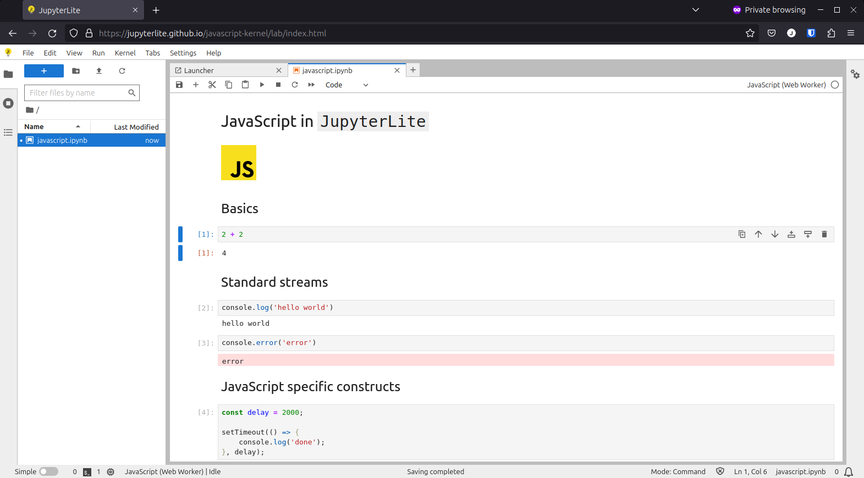Copy the selected cells in the toolbar
The height and width of the screenshot is (478, 864).
(x=229, y=85)
